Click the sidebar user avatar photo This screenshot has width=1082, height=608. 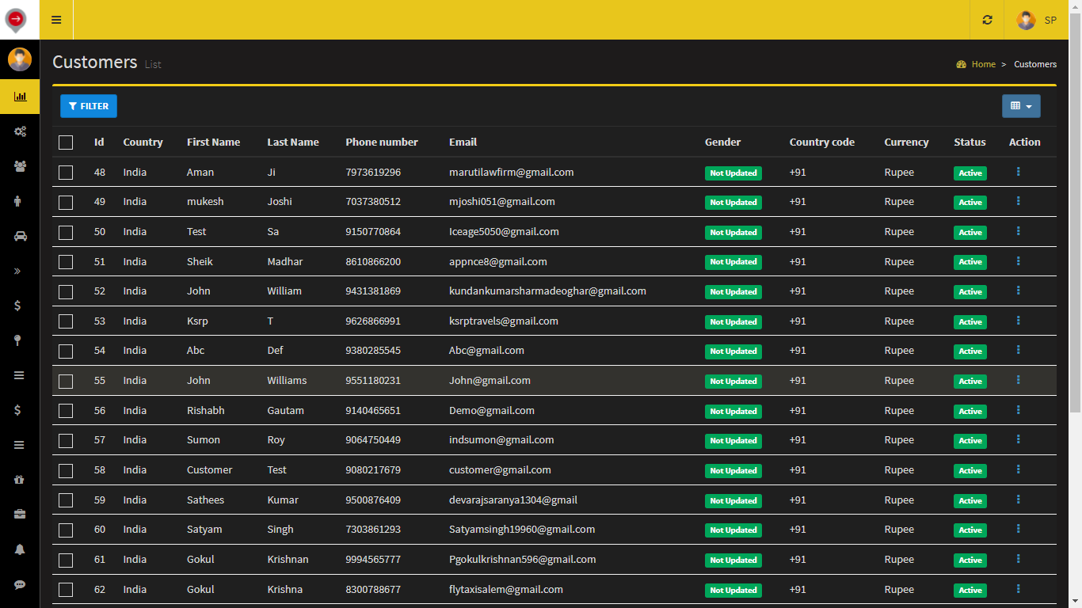click(20, 59)
